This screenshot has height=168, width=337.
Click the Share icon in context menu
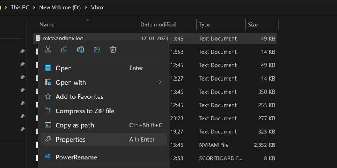tap(97, 50)
